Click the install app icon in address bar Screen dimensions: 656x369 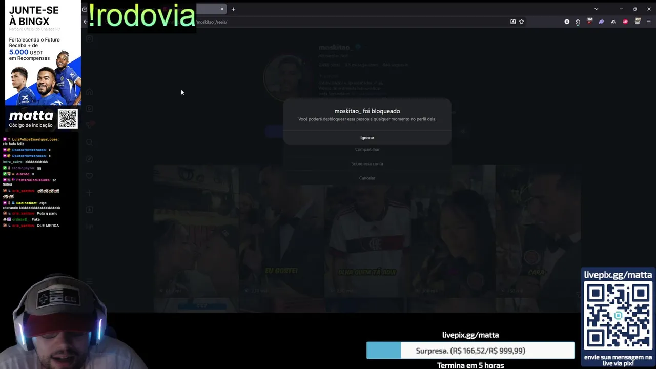pos(513,22)
